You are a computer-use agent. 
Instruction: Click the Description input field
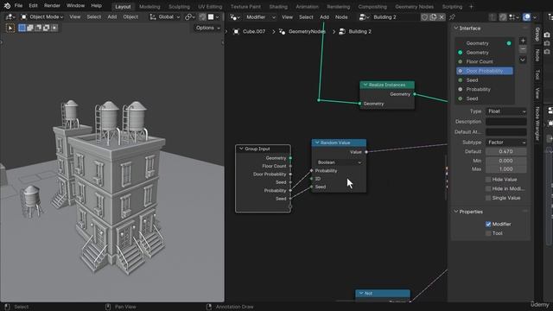tap(506, 122)
